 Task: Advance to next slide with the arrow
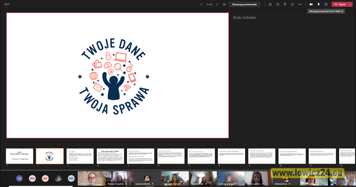point(217,4)
